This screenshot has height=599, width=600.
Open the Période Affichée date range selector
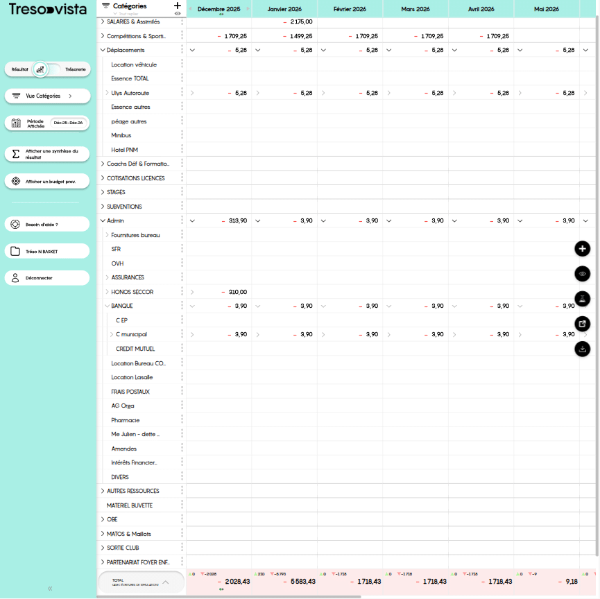click(68, 123)
